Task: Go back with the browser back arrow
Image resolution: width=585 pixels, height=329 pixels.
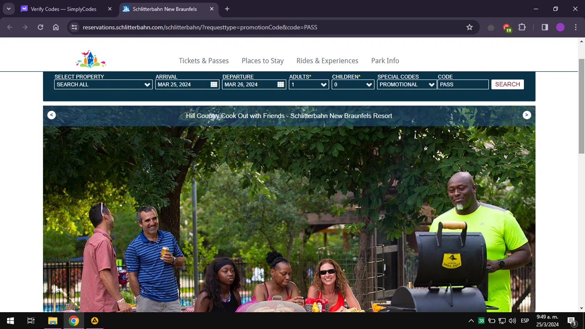Action: [10, 27]
